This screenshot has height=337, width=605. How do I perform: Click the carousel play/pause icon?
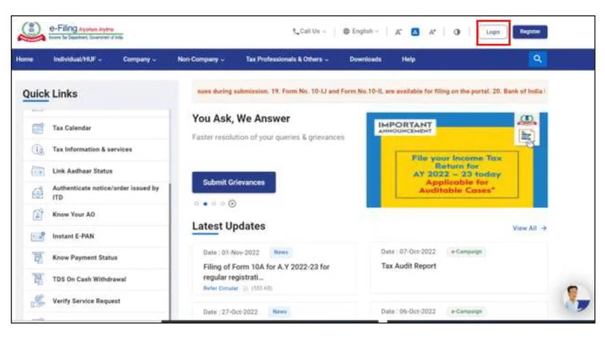[232, 203]
